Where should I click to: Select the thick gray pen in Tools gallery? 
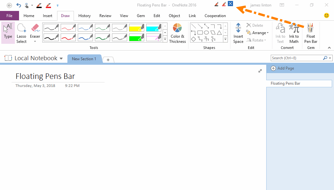point(119,38)
